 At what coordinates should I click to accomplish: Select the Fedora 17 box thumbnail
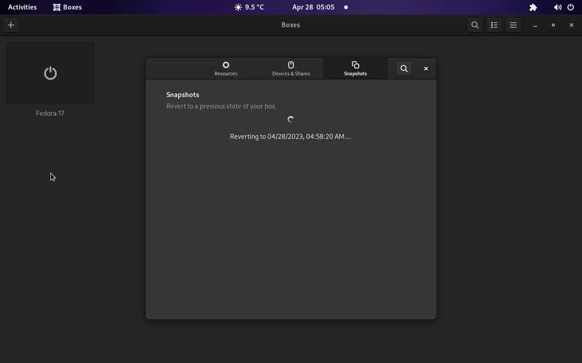click(x=50, y=74)
